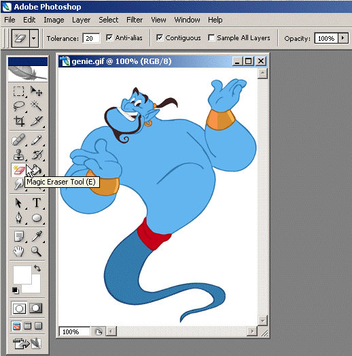
Task: Open the File menu
Action: [10, 20]
